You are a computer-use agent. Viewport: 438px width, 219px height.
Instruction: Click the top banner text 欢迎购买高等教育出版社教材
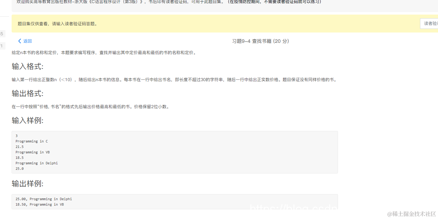click(169, 2)
